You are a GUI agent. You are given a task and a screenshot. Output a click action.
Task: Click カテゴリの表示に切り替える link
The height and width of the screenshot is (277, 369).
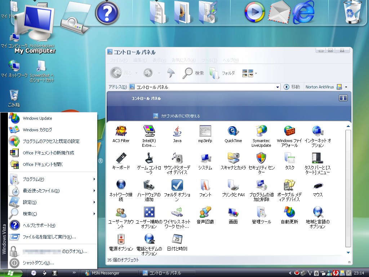pos(181,116)
